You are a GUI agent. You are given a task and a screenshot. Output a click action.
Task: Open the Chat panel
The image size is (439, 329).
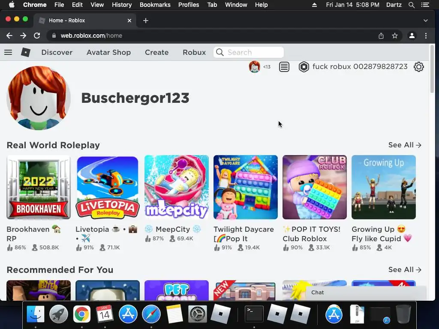tap(366, 293)
